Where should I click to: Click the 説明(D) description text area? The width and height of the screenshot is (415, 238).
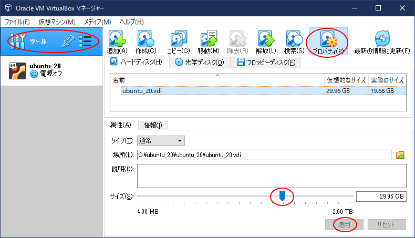(x=272, y=176)
